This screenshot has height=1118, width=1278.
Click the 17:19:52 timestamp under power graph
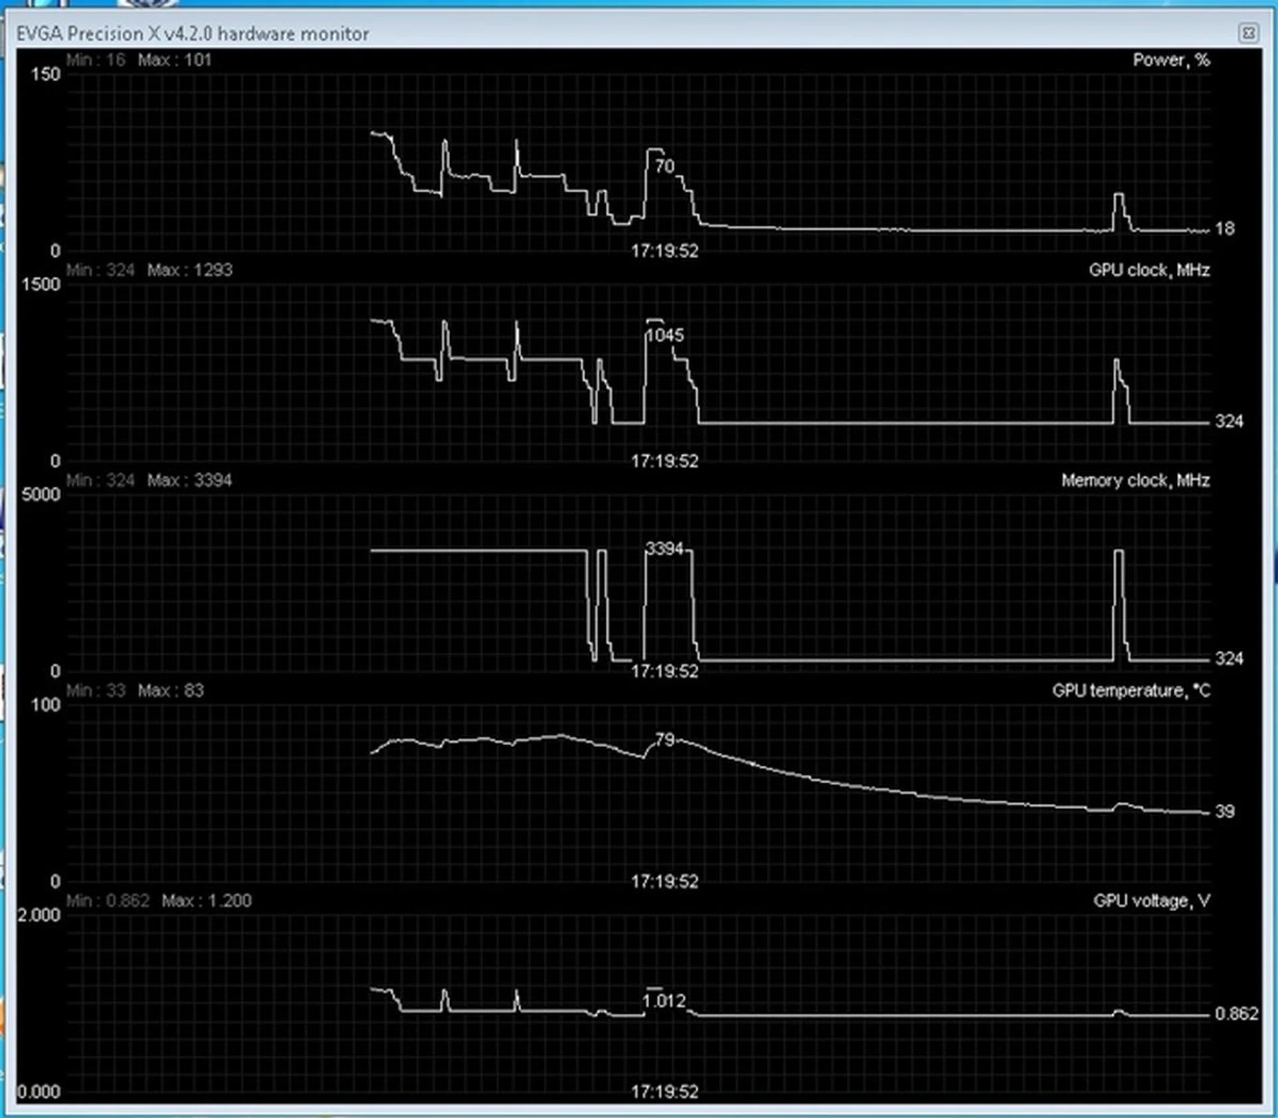[664, 251]
